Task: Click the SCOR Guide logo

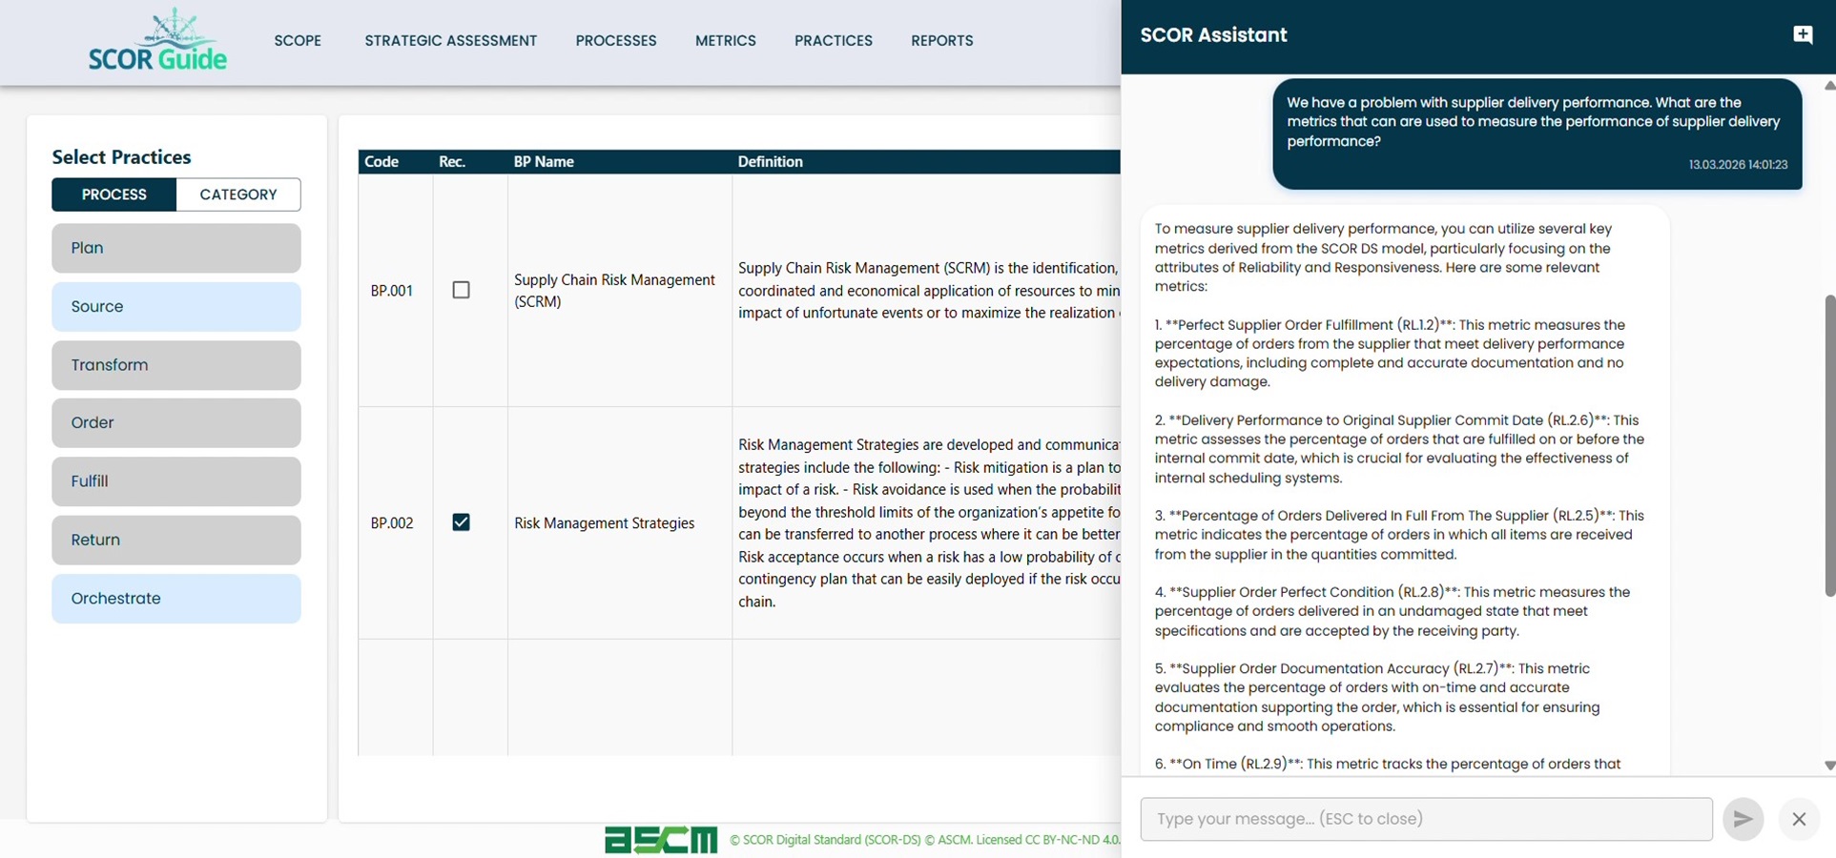Action: click(157, 40)
